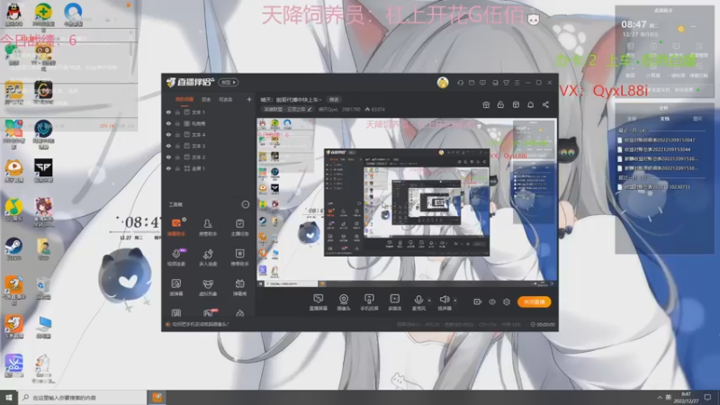
Task: Open customer service via the headset icon
Action: (460, 83)
